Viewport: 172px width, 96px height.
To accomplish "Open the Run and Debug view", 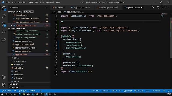I will coord(3,32).
